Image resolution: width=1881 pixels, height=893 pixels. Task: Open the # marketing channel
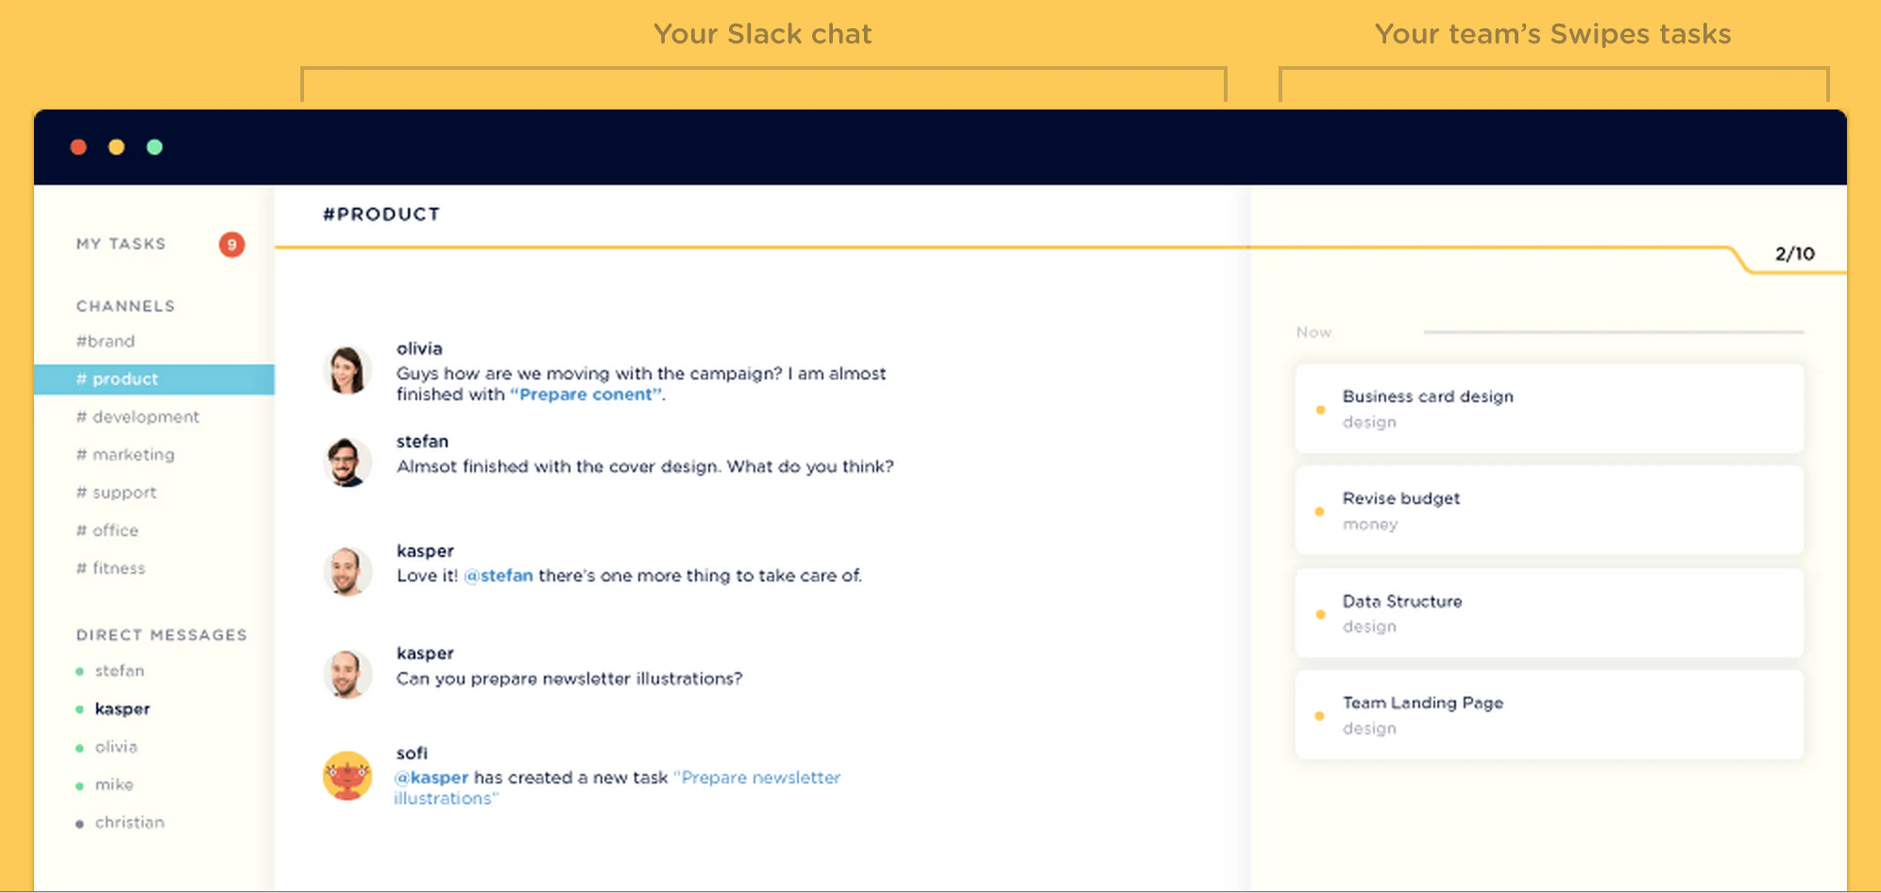coord(126,454)
